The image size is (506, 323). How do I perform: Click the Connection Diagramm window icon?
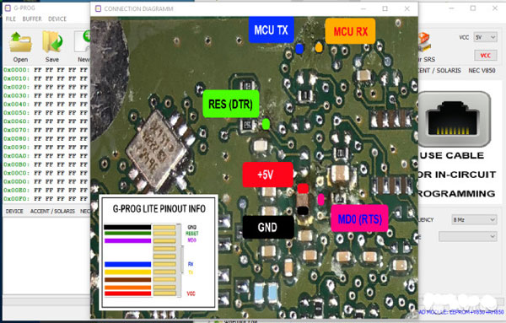[99, 8]
